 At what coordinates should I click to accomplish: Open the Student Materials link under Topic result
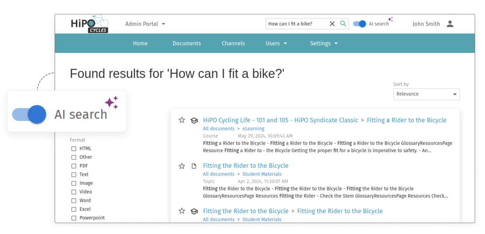[261, 174]
